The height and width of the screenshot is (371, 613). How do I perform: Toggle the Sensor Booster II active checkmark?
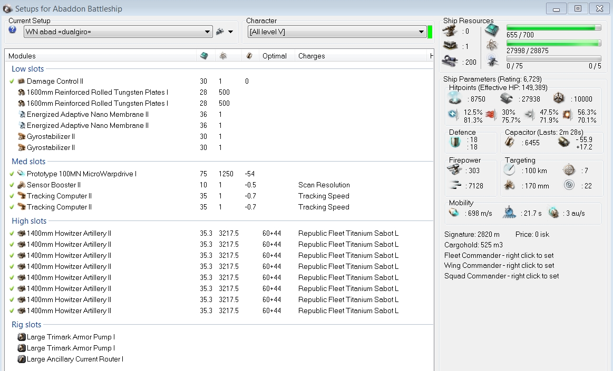(12, 185)
